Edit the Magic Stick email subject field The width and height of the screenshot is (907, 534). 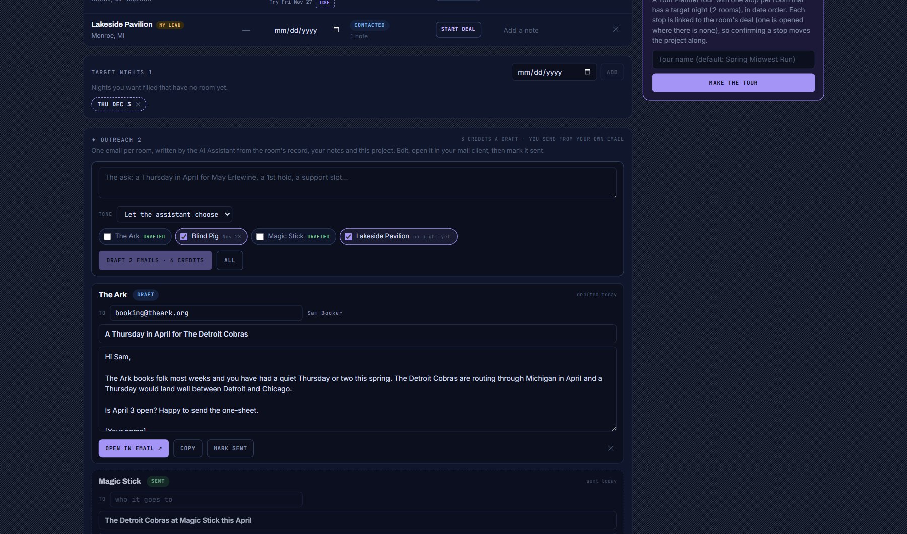click(357, 520)
